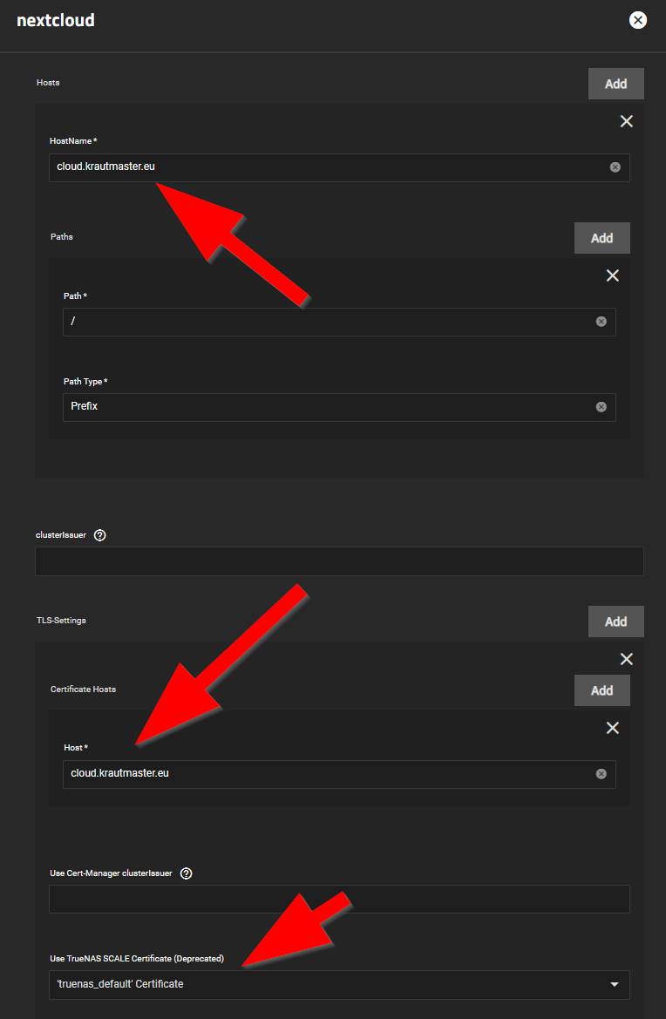
Task: Clear the certificate Host field value
Action: point(601,773)
